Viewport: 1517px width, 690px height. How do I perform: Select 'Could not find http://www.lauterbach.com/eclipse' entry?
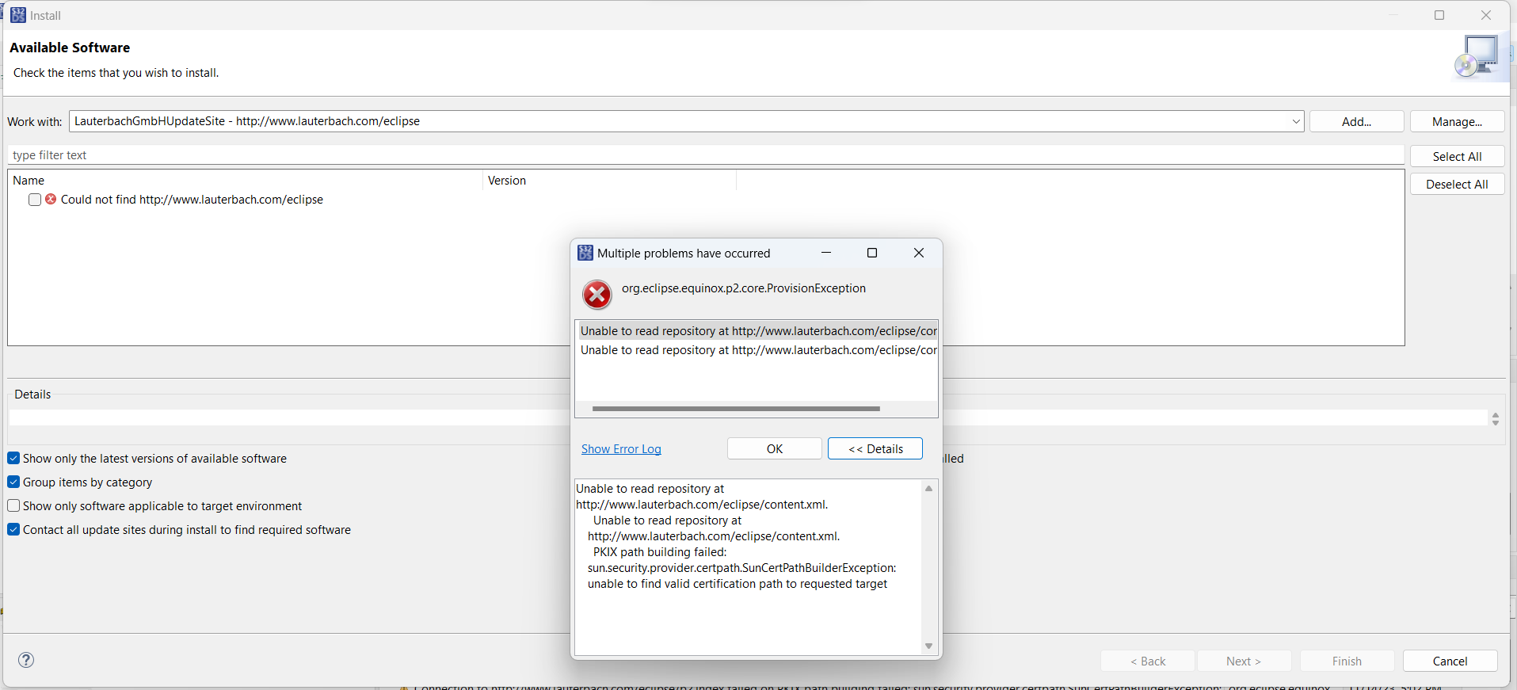(192, 200)
